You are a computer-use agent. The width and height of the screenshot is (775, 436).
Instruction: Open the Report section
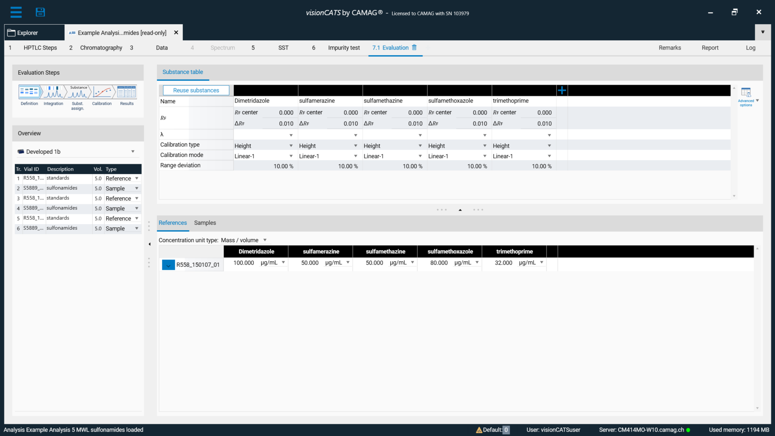710,48
